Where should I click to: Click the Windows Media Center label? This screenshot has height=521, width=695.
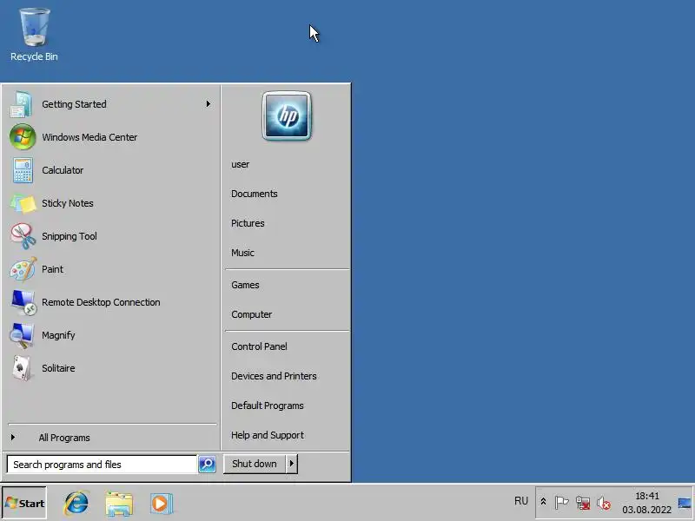[89, 137]
